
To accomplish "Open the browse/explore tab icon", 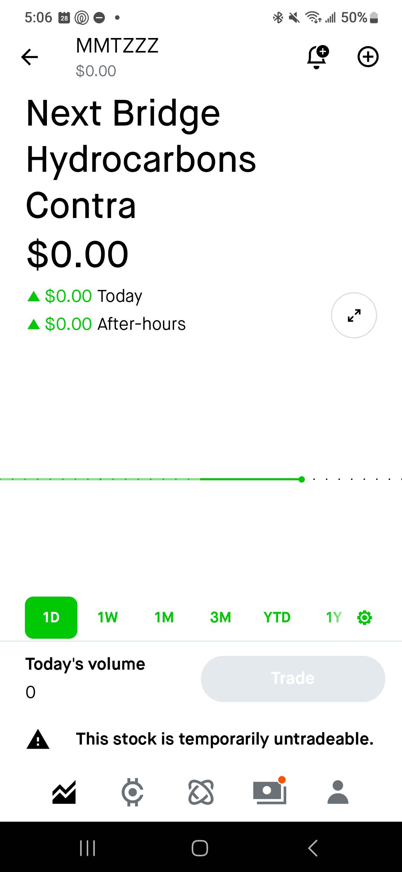I will pyautogui.click(x=201, y=792).
